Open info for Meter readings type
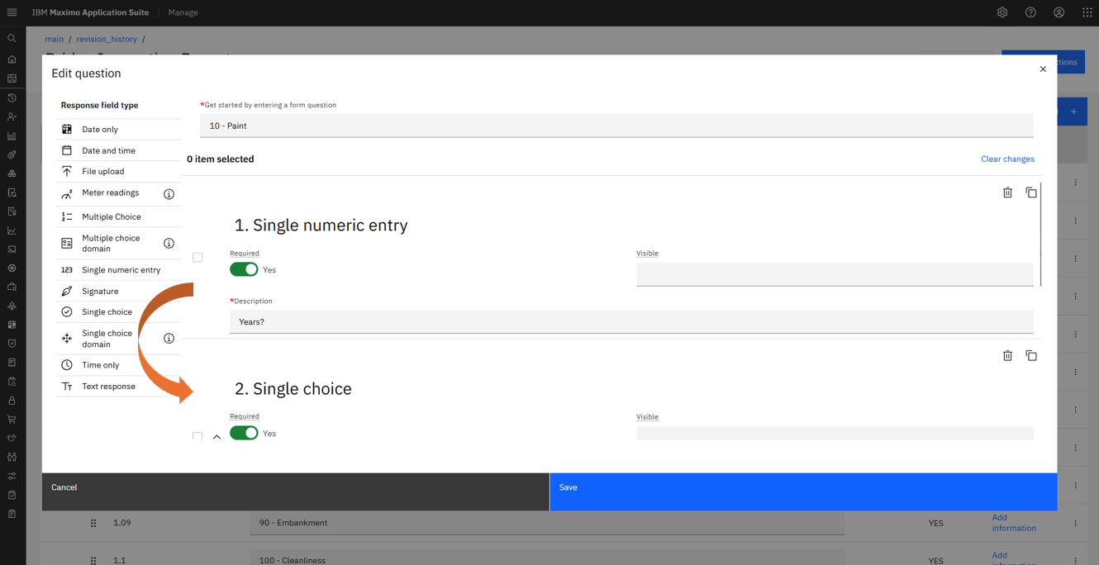The width and height of the screenshot is (1099, 565). [169, 194]
